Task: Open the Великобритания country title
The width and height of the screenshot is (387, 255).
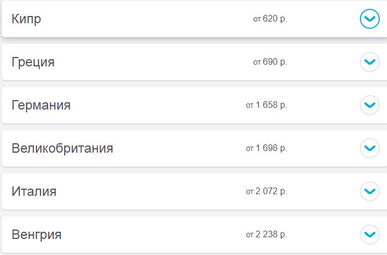Action: tap(62, 148)
